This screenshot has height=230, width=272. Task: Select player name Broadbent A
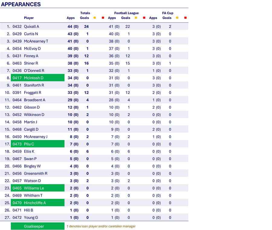[34, 100]
